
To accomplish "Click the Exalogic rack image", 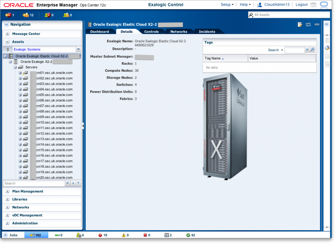I will 225,127.
